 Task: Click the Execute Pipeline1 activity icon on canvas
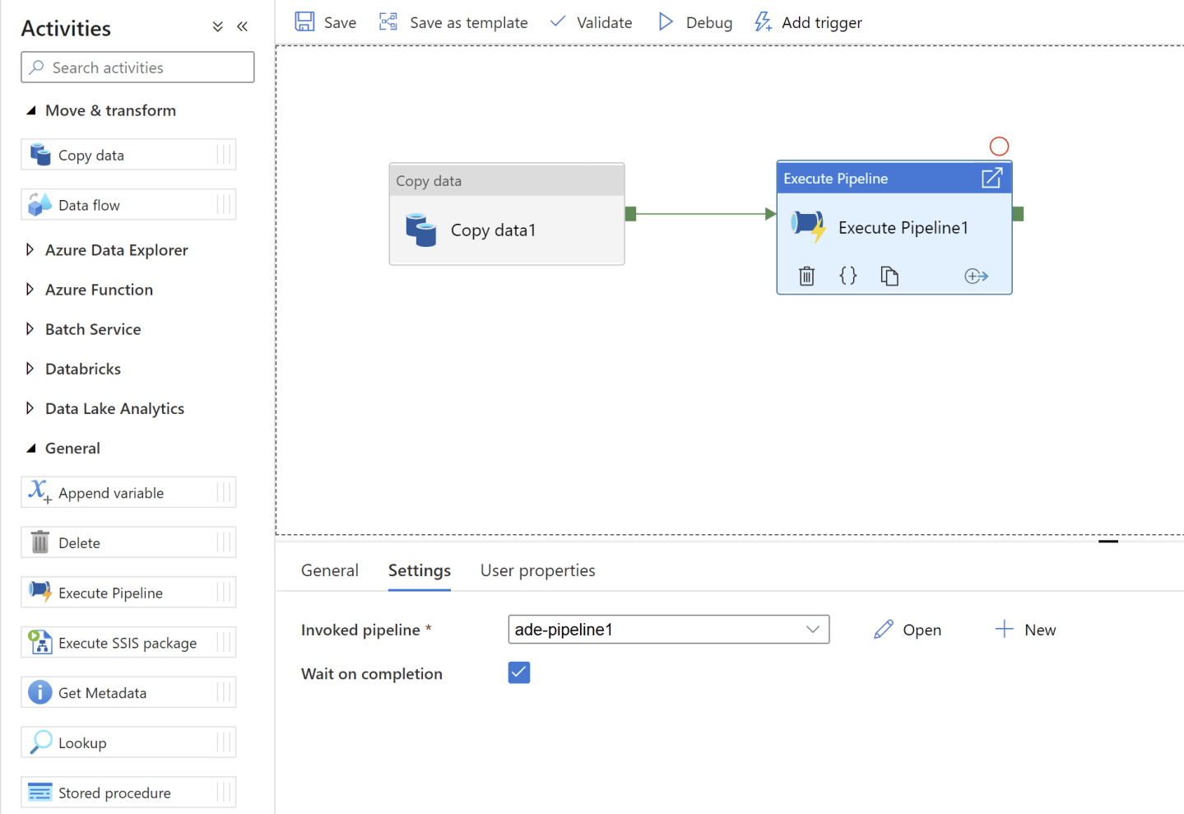point(808,226)
